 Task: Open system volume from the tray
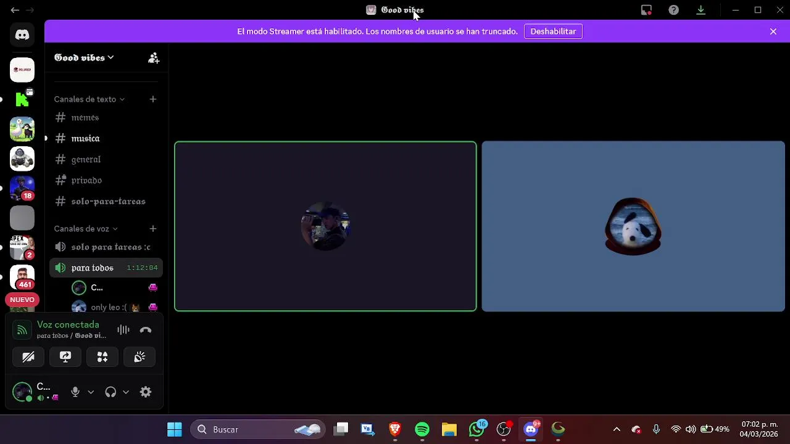coord(691,429)
